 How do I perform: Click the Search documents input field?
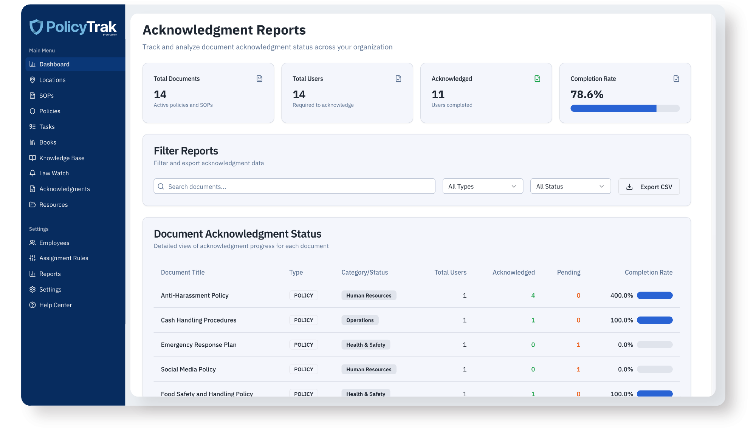294,186
